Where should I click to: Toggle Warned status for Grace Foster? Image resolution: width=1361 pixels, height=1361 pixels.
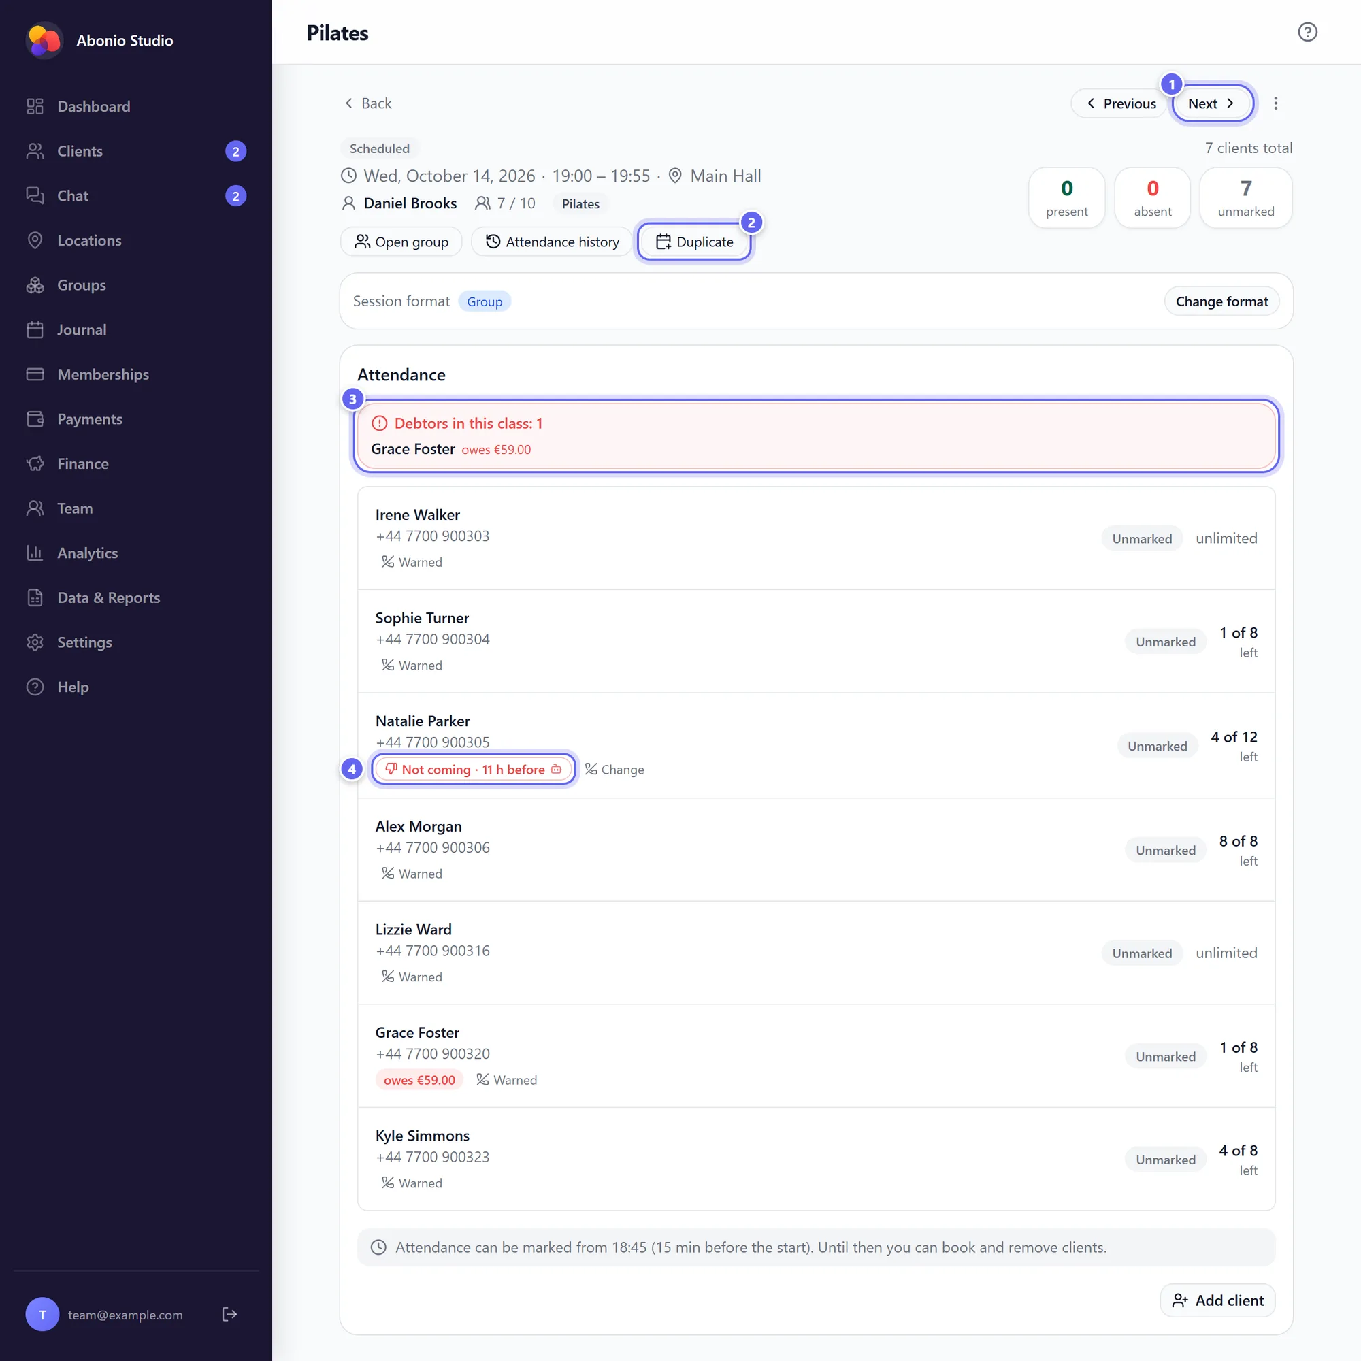coord(506,1080)
